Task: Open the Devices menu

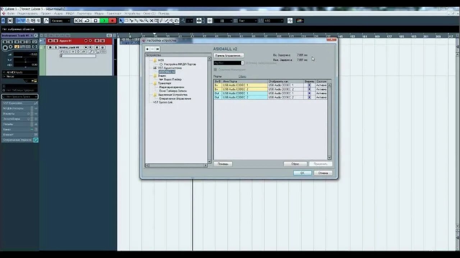Action: click(132, 13)
